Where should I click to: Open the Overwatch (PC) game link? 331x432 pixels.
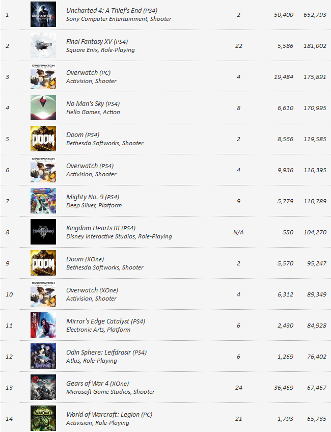tap(89, 73)
